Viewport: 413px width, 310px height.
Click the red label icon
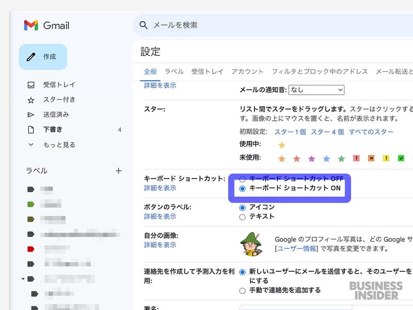pos(31,249)
